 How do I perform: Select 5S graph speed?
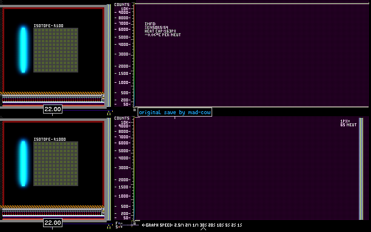227,225
